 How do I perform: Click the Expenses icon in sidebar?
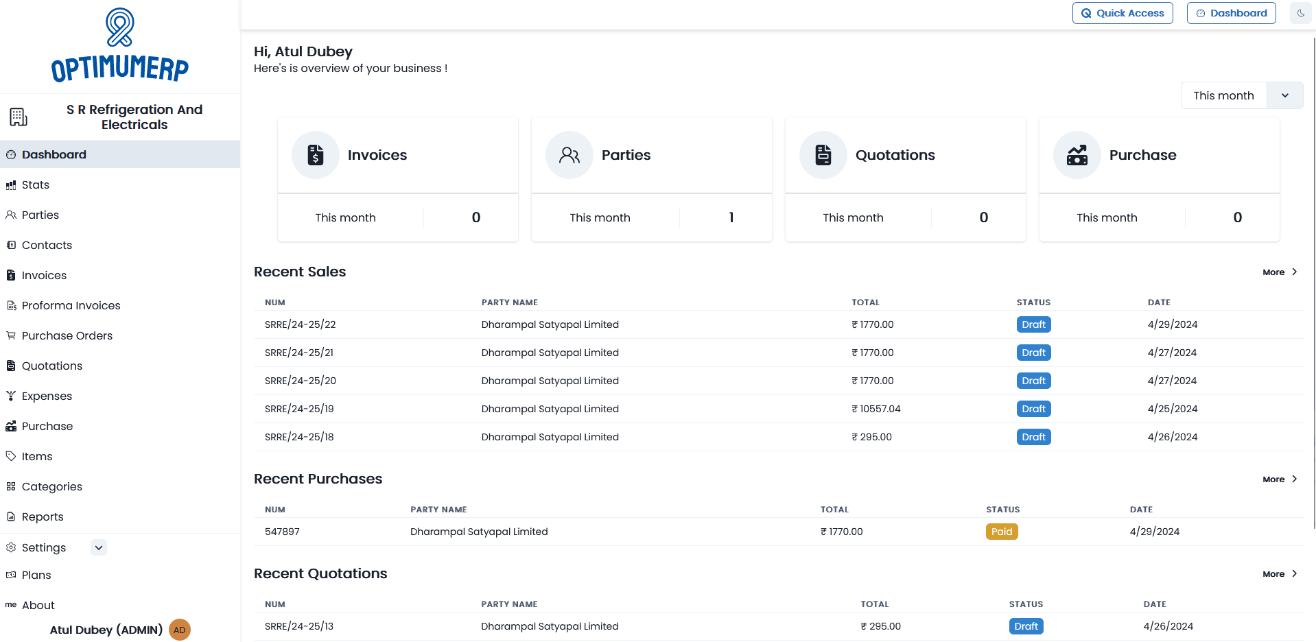click(11, 396)
